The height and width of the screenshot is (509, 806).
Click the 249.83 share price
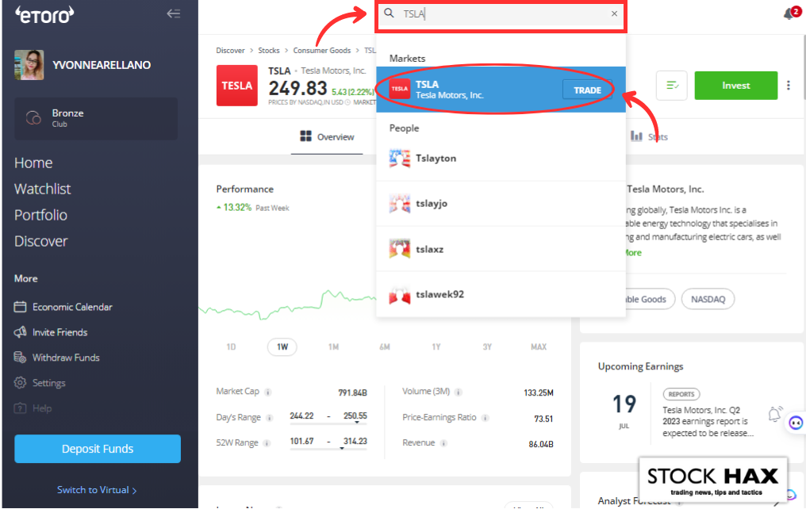click(x=297, y=88)
